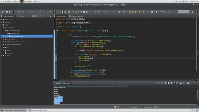Toggle Link with Editor in Project Explorer
199x112 pixels.
[36, 16]
